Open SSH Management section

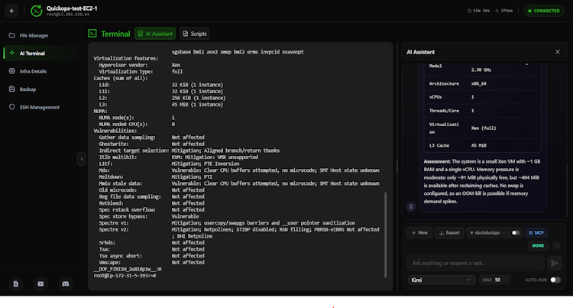point(39,107)
